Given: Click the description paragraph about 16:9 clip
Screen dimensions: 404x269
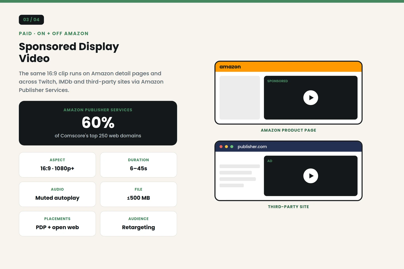Looking at the screenshot, I should coord(91,82).
